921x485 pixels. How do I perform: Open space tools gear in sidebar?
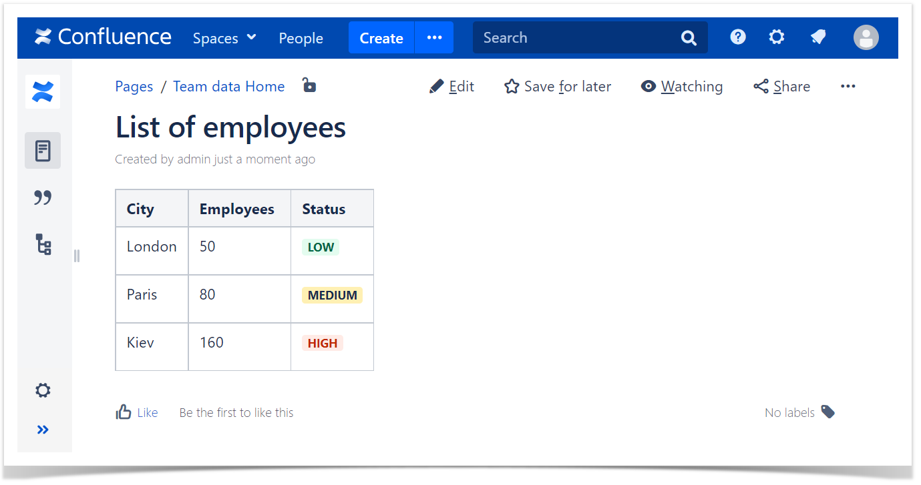[x=43, y=390]
